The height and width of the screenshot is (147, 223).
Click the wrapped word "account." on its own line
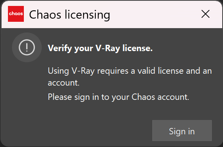[64, 83]
